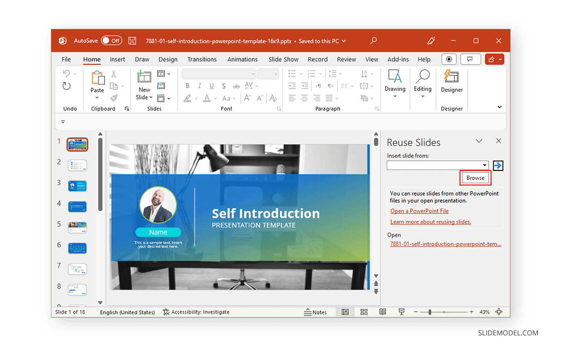
Task: Switch to Slide Sorter view icon
Action: 364,312
